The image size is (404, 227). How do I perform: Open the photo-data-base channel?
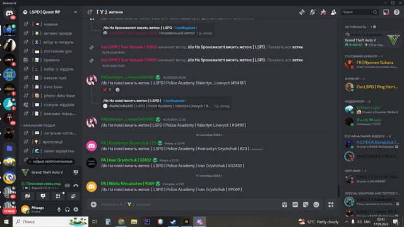(50, 95)
